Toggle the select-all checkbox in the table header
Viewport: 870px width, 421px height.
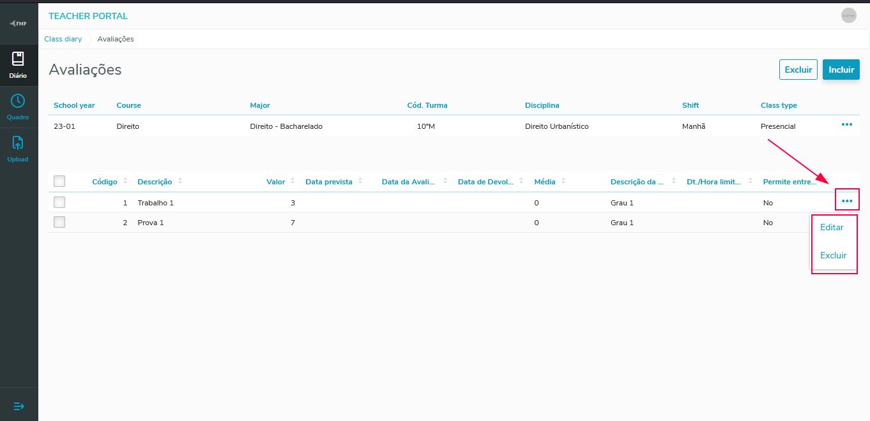(x=59, y=181)
